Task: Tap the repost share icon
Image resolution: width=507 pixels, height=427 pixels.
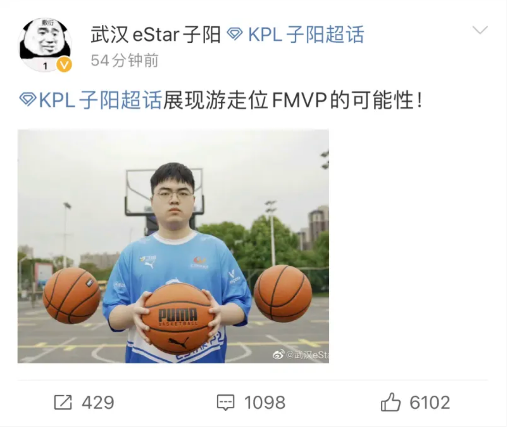Action: [63, 402]
